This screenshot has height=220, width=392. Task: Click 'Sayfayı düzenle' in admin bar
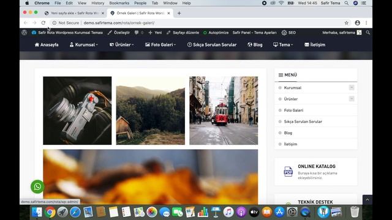183,32
